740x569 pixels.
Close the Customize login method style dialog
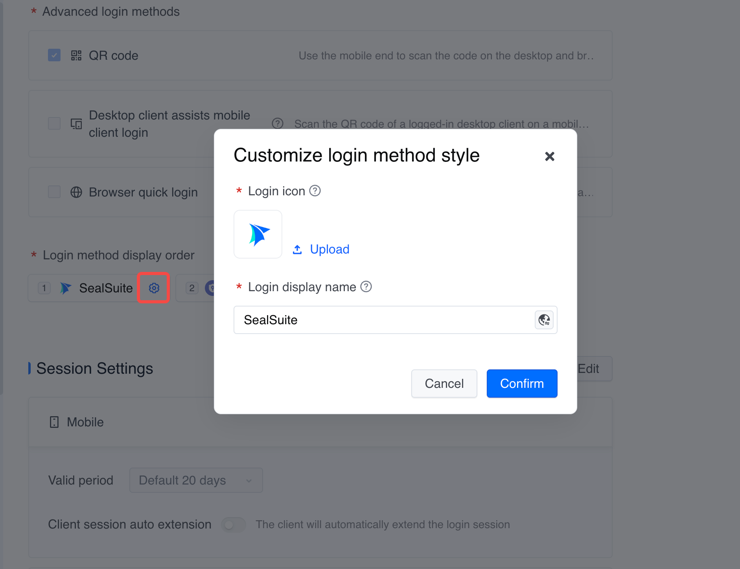pos(549,156)
